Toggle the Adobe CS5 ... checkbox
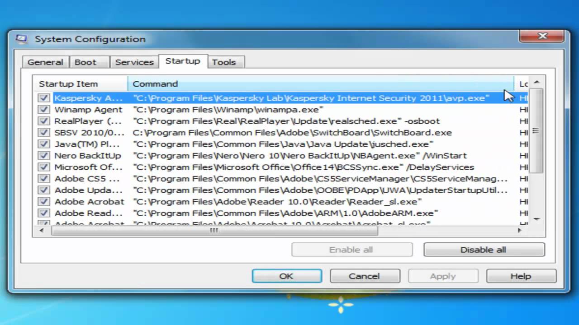 click(44, 178)
